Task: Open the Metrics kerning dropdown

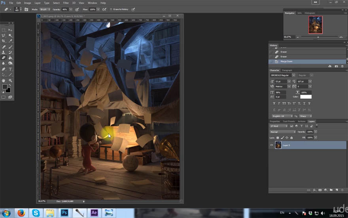Action: coord(289,87)
